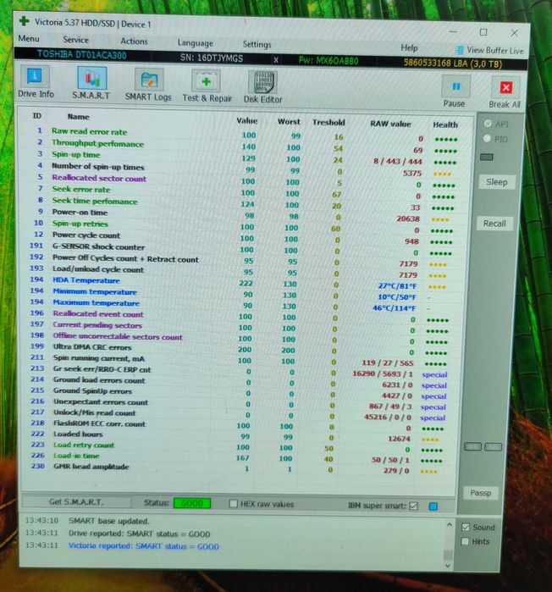Click the RAW value column header
The height and width of the screenshot is (592, 552).
[390, 124]
